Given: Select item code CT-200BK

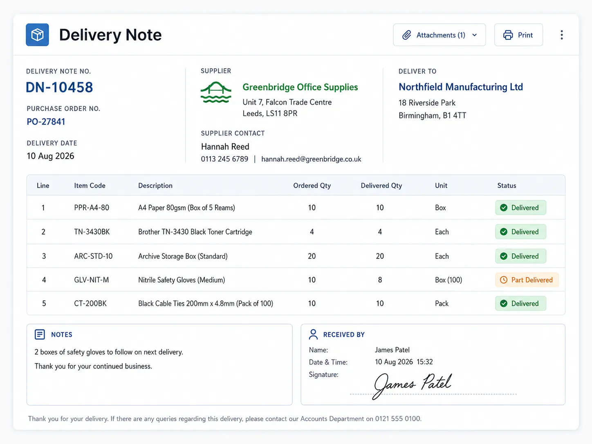Looking at the screenshot, I should coord(90,303).
